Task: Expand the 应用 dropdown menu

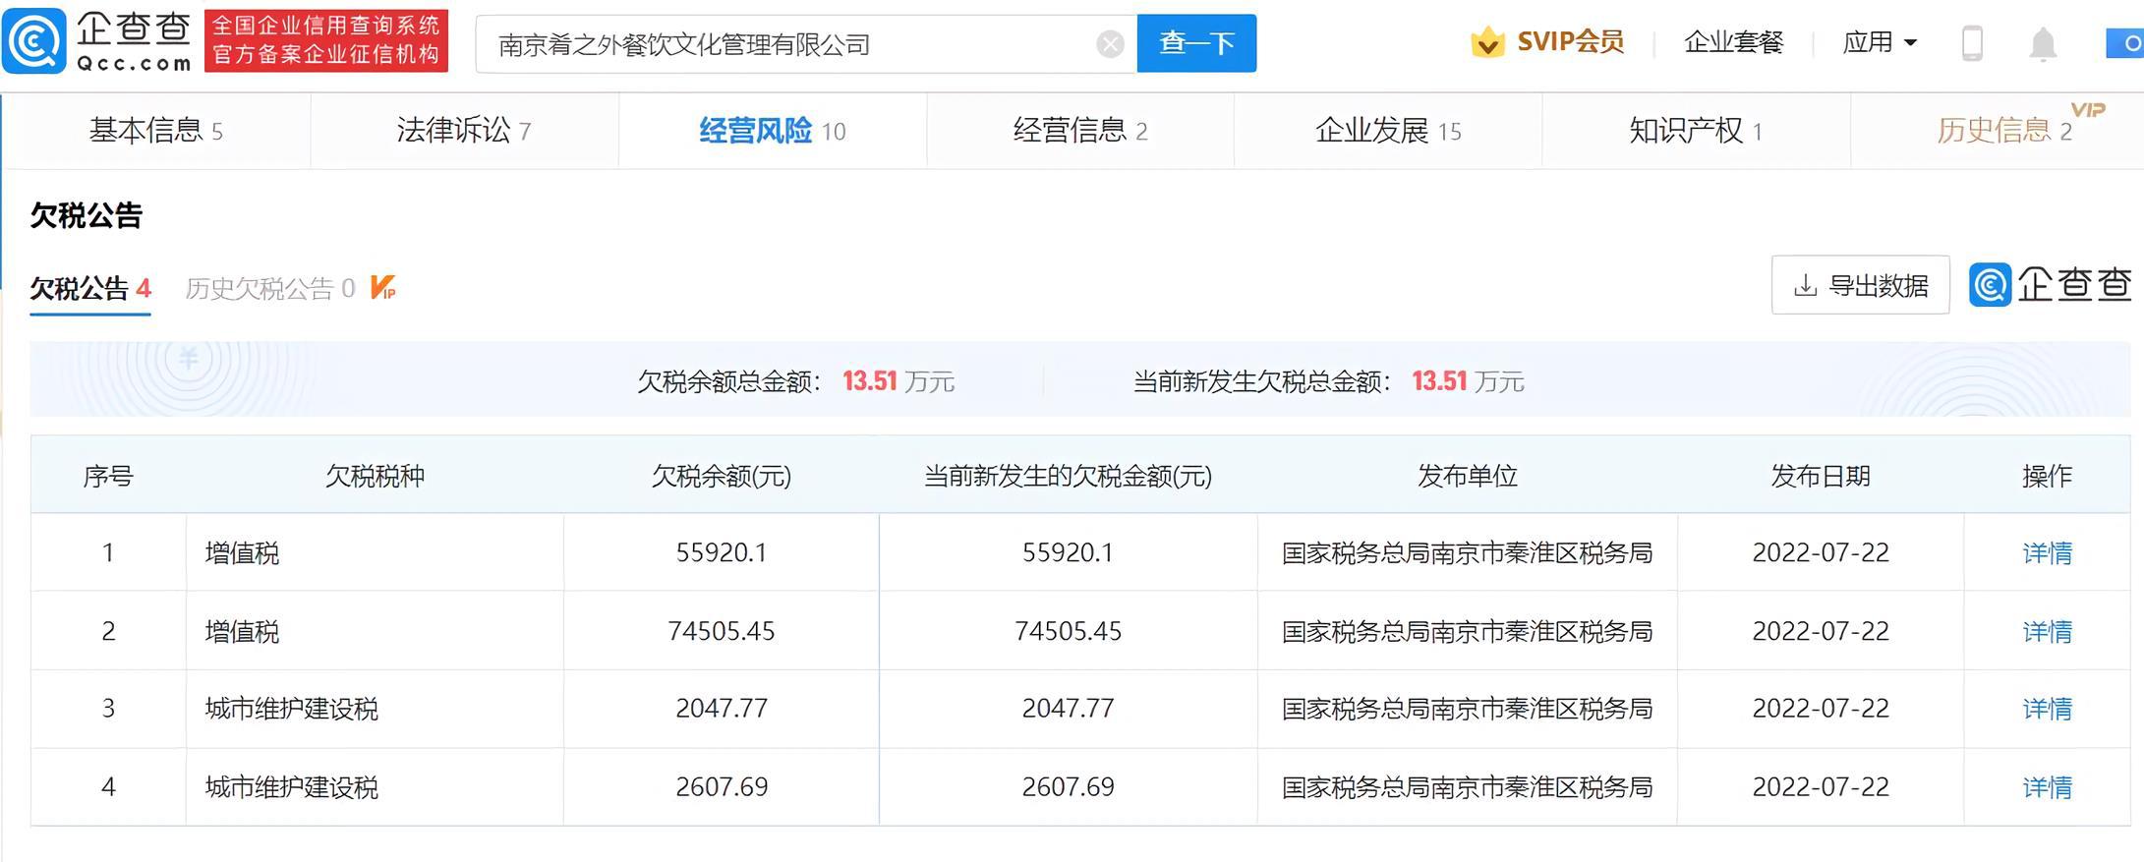Action: (1880, 42)
